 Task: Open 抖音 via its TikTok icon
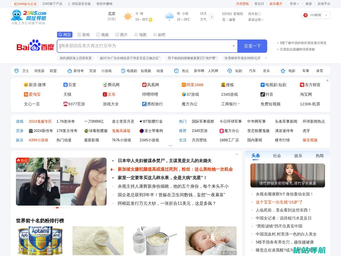(x=263, y=94)
